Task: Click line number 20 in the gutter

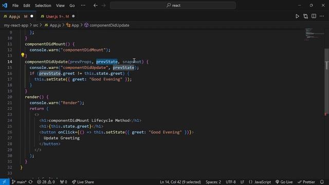Action: click(x=10, y=97)
